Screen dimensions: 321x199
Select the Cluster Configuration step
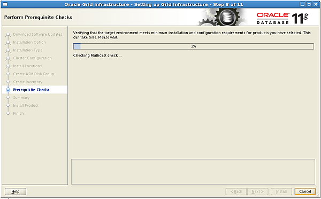(32, 58)
